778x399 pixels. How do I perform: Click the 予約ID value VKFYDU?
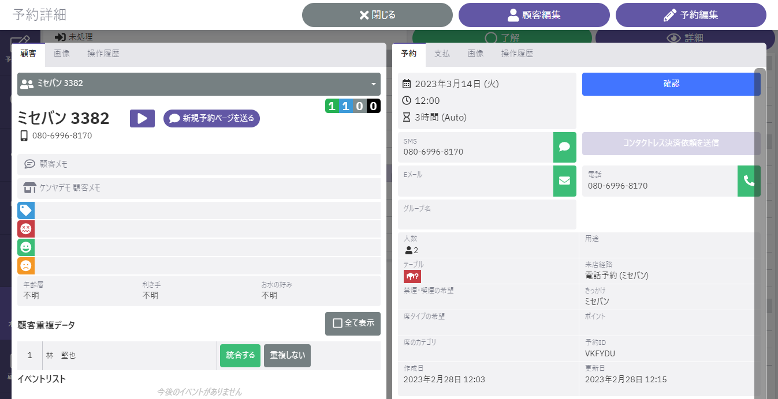[600, 353]
